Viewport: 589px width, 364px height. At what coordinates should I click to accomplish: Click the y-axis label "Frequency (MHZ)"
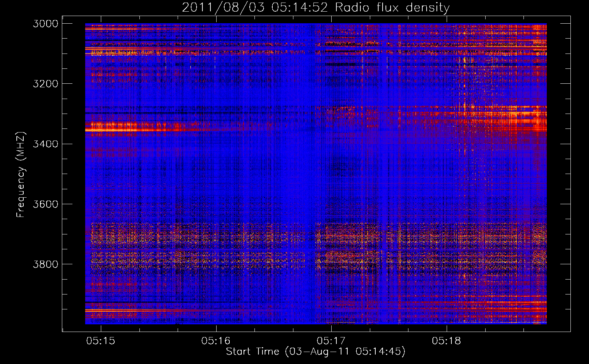21,175
